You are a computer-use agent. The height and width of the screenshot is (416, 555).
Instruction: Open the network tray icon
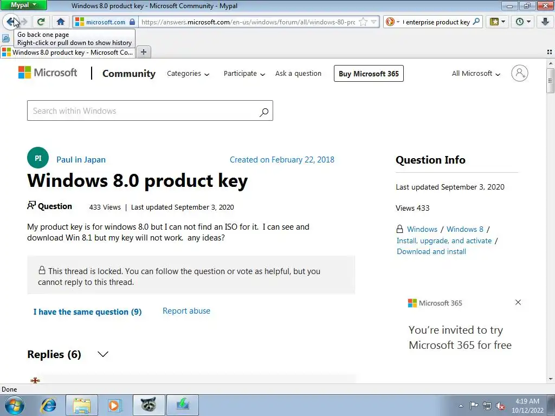point(487,406)
